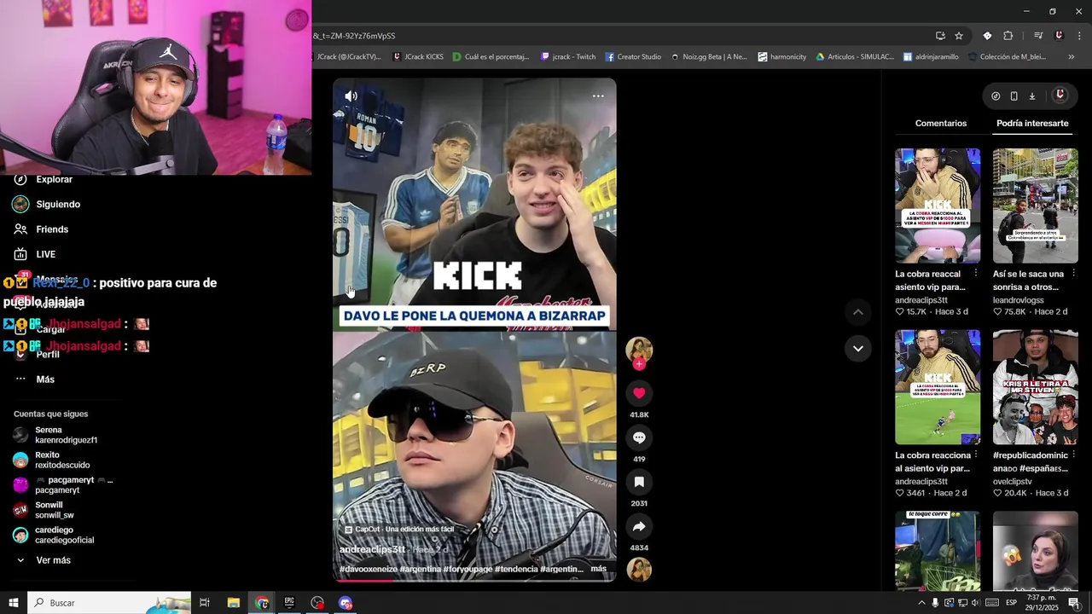The height and width of the screenshot is (614, 1092).
Task: Show hidden system tray icons
Action: 921,603
